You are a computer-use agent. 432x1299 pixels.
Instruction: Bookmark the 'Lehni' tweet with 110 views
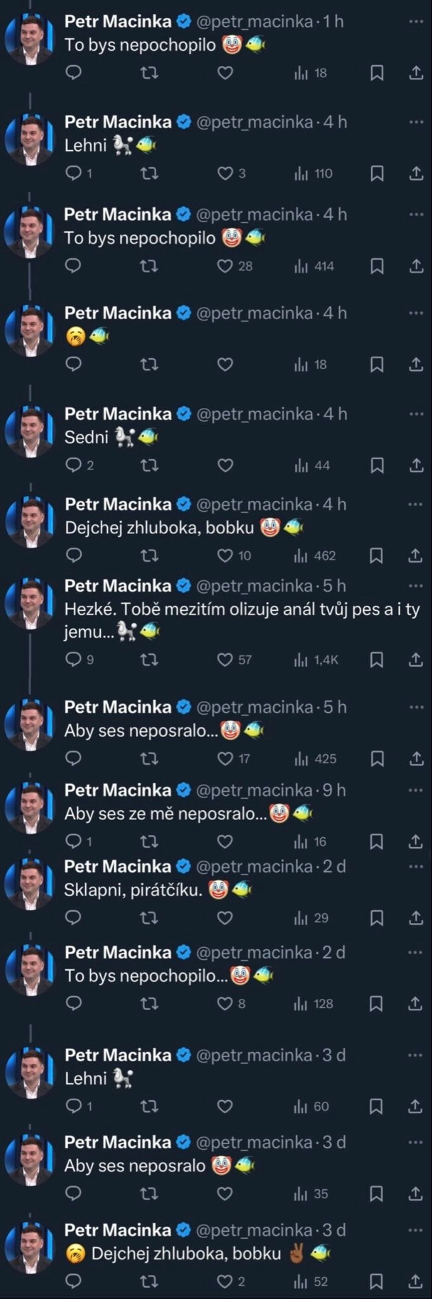pos(377,174)
